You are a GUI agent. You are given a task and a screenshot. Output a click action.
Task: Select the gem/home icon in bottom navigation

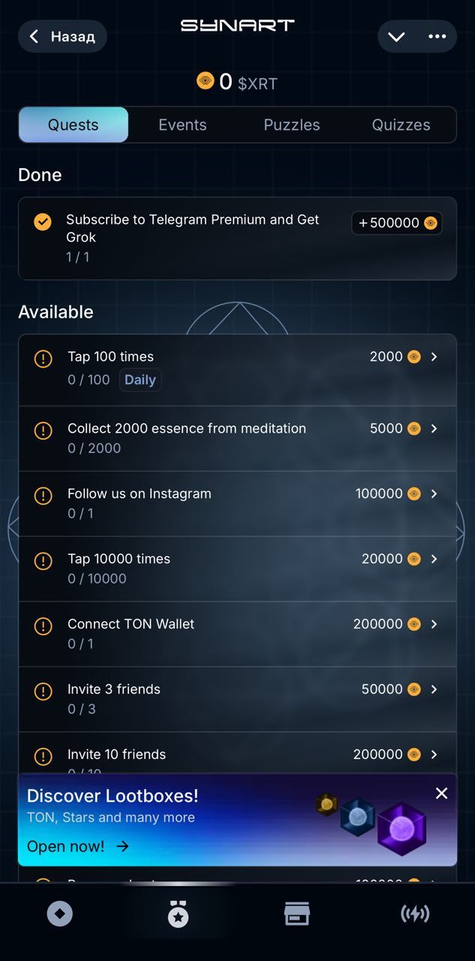pyautogui.click(x=59, y=913)
